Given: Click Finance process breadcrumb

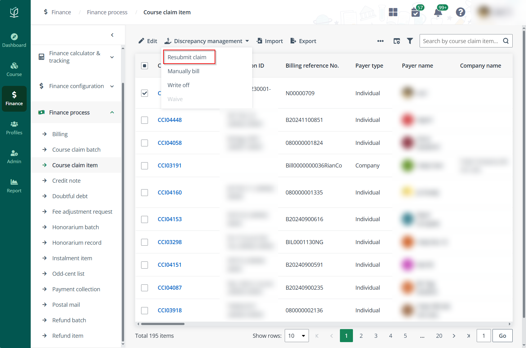Looking at the screenshot, I should click(x=107, y=12).
